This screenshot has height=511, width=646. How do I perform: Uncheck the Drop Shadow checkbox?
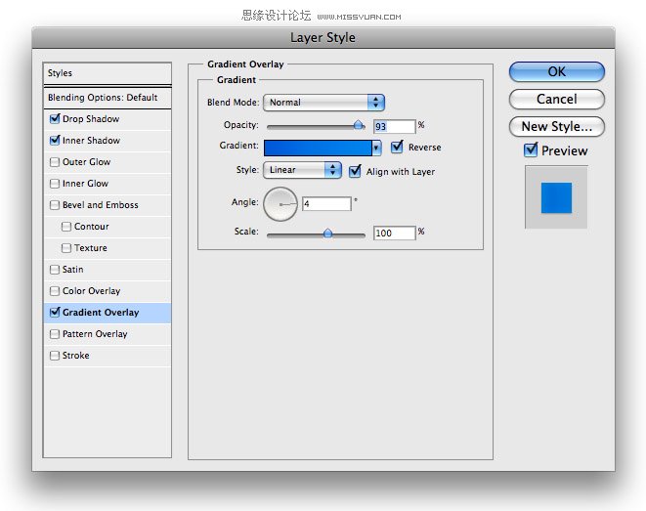[55, 118]
